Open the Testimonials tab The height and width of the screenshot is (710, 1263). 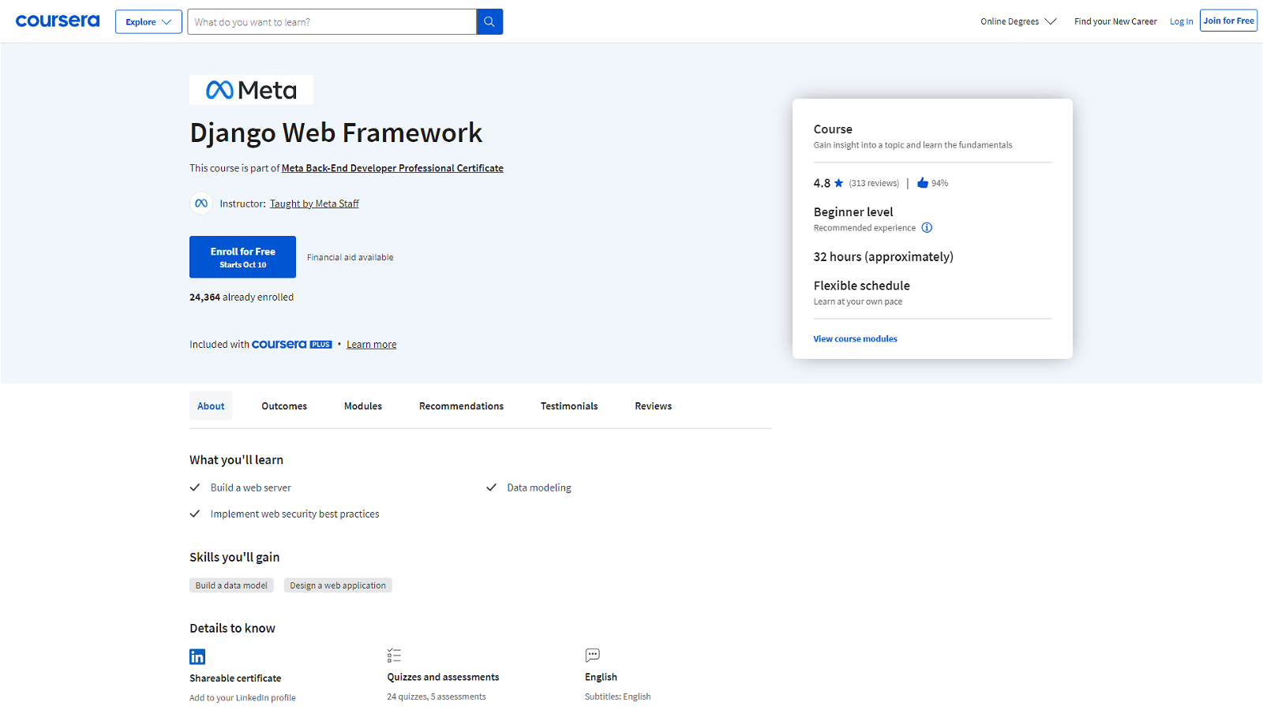tap(569, 406)
